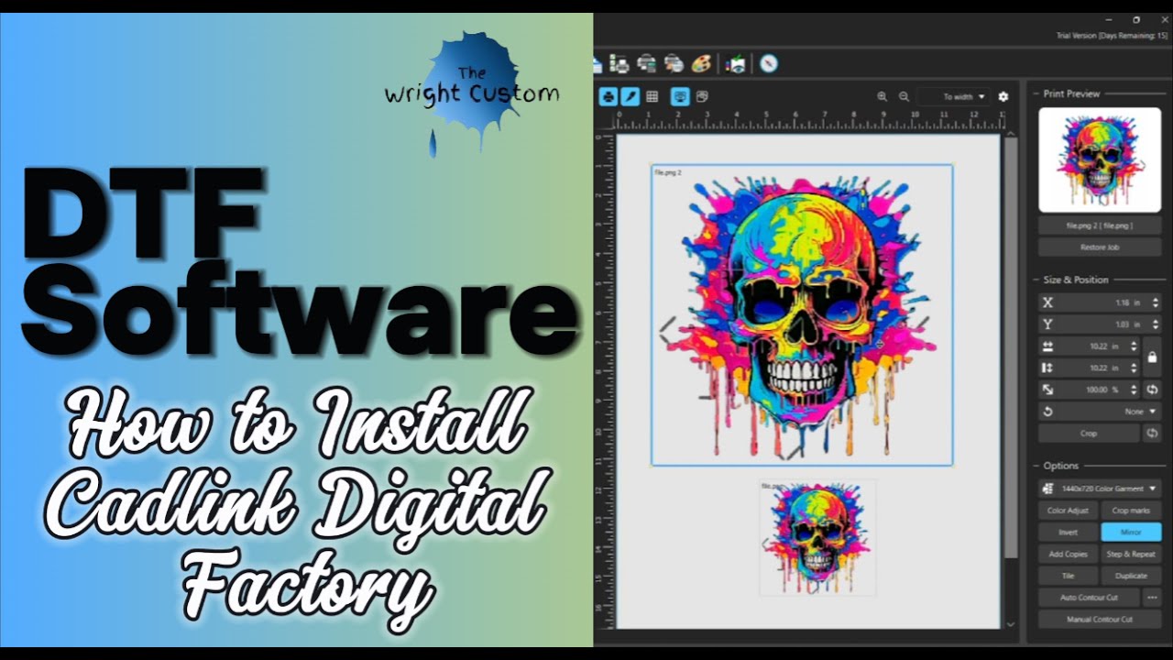
Task: Click the scale icon next to percentage
Action: tap(1048, 390)
